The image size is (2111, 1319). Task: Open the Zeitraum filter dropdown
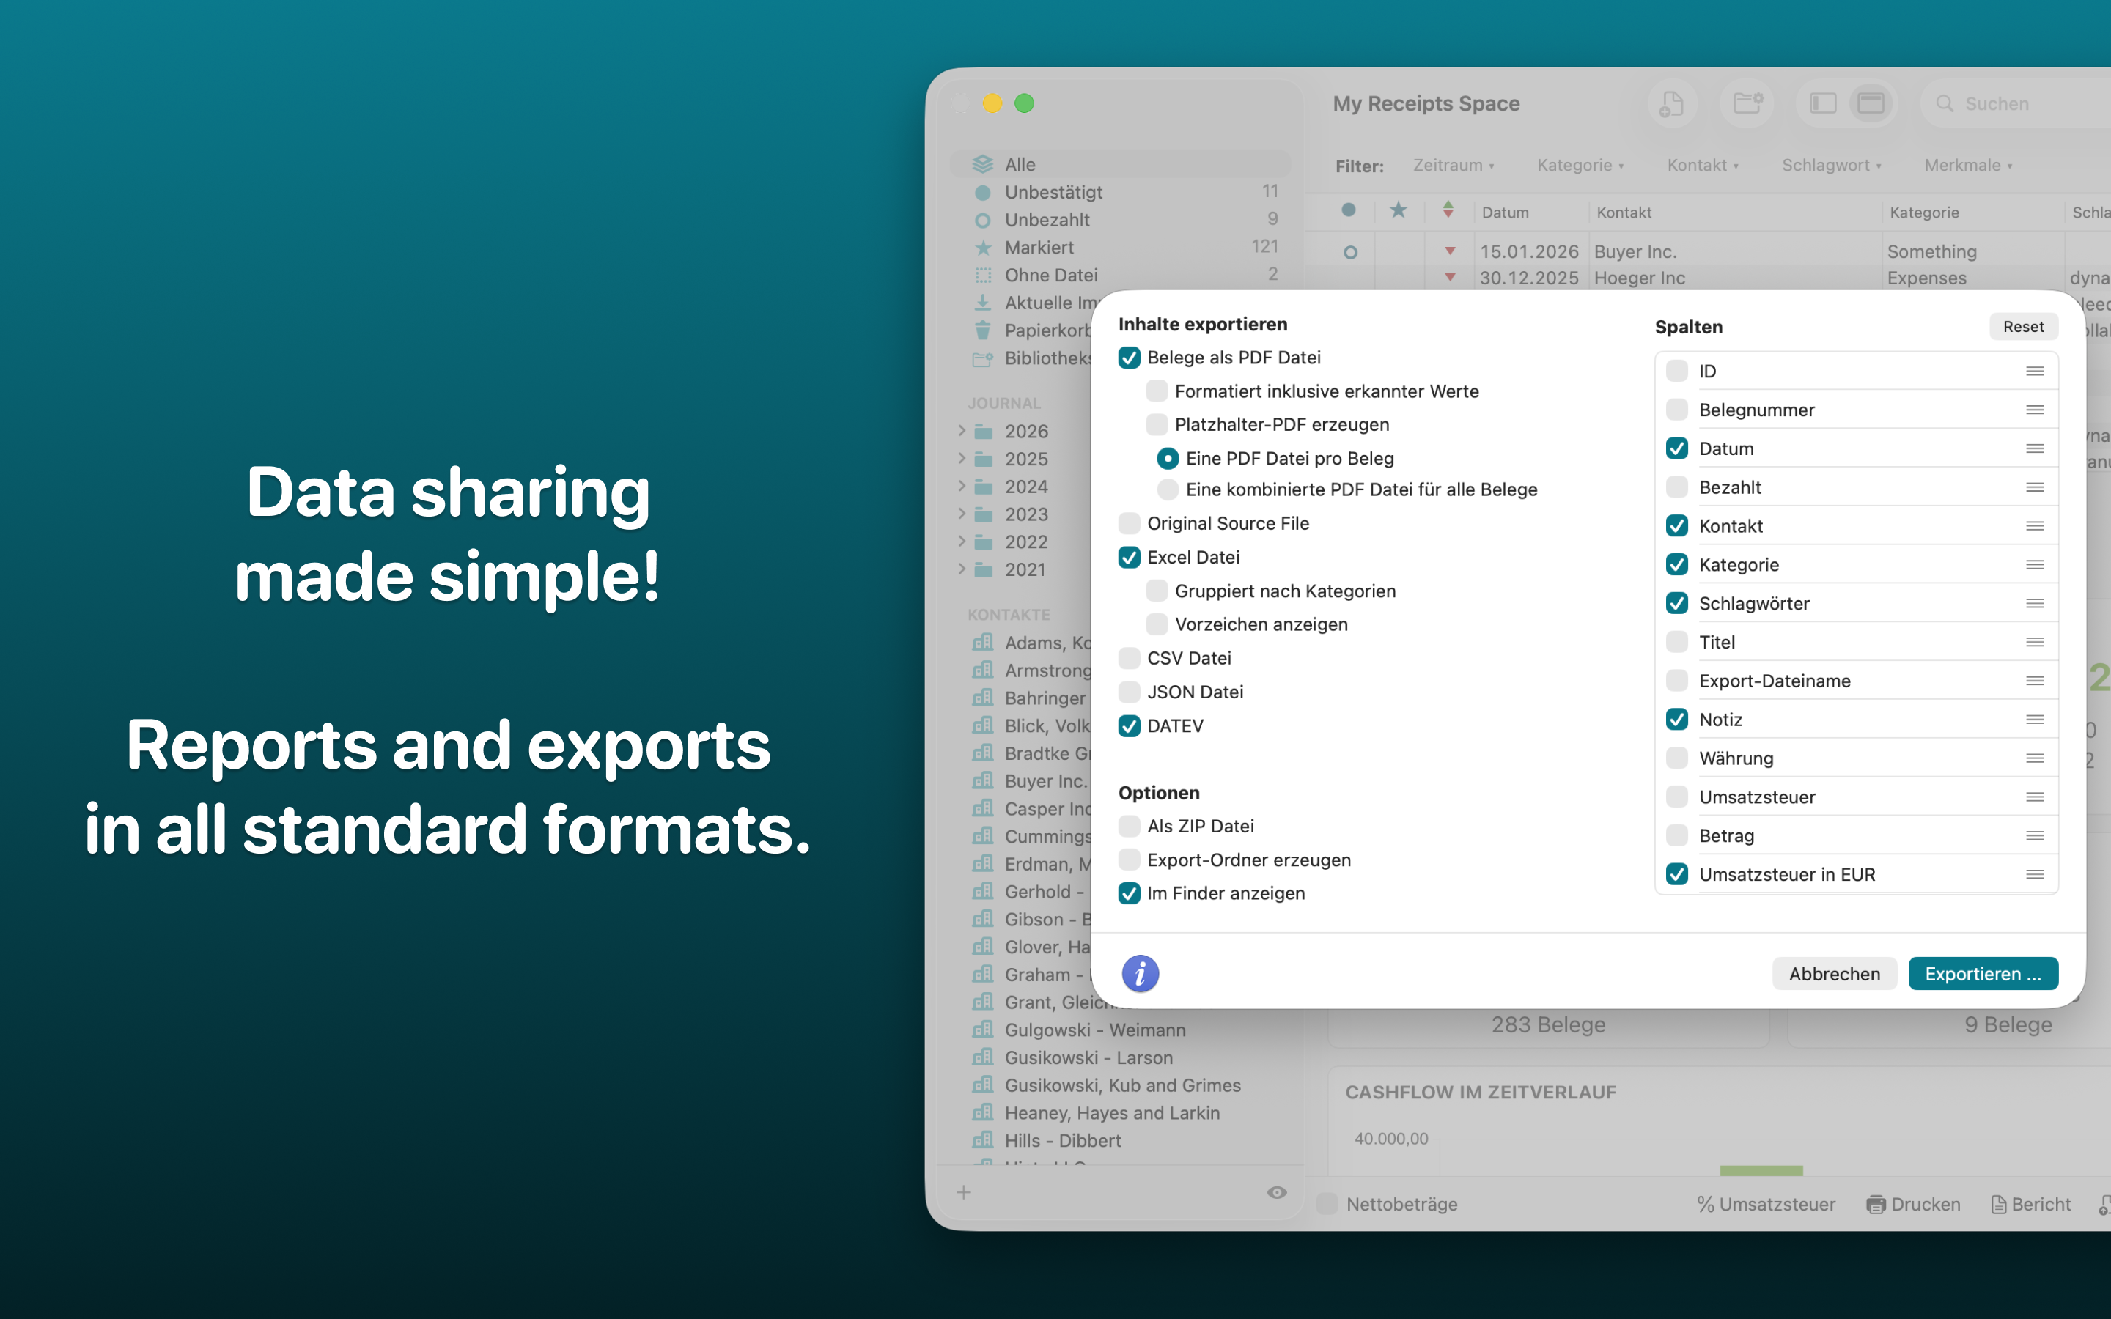coord(1452,165)
